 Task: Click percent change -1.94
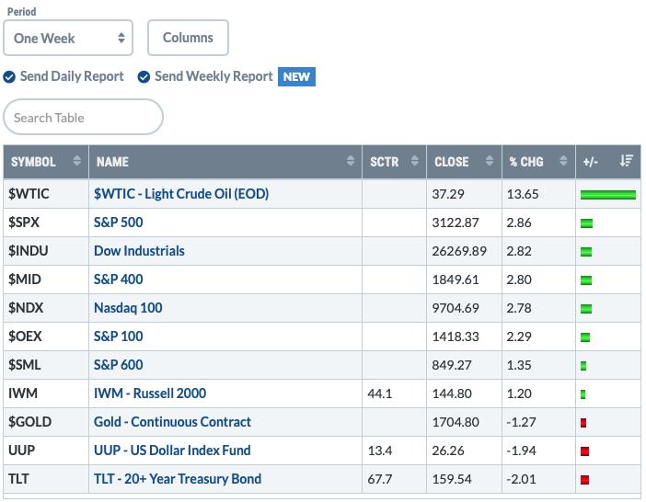point(521,451)
